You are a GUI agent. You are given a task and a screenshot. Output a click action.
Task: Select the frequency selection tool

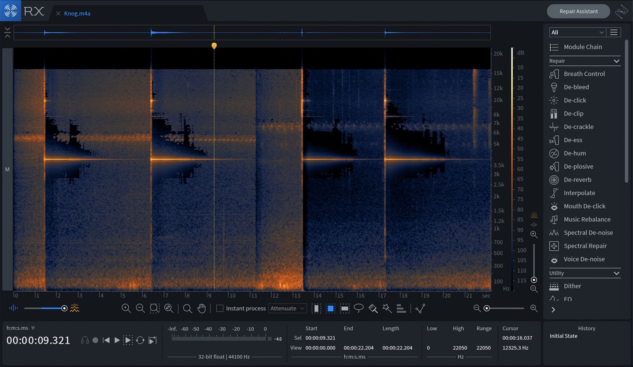pos(345,308)
